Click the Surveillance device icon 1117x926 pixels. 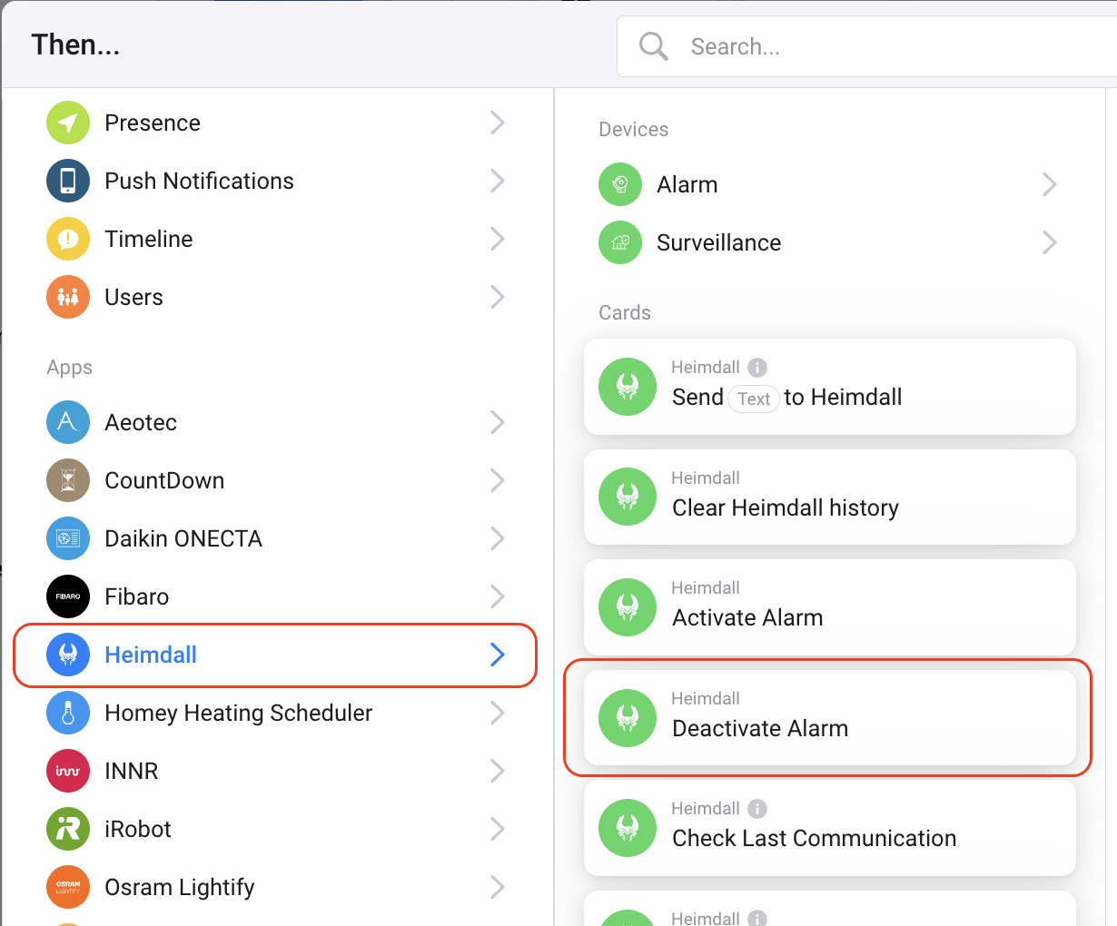620,242
